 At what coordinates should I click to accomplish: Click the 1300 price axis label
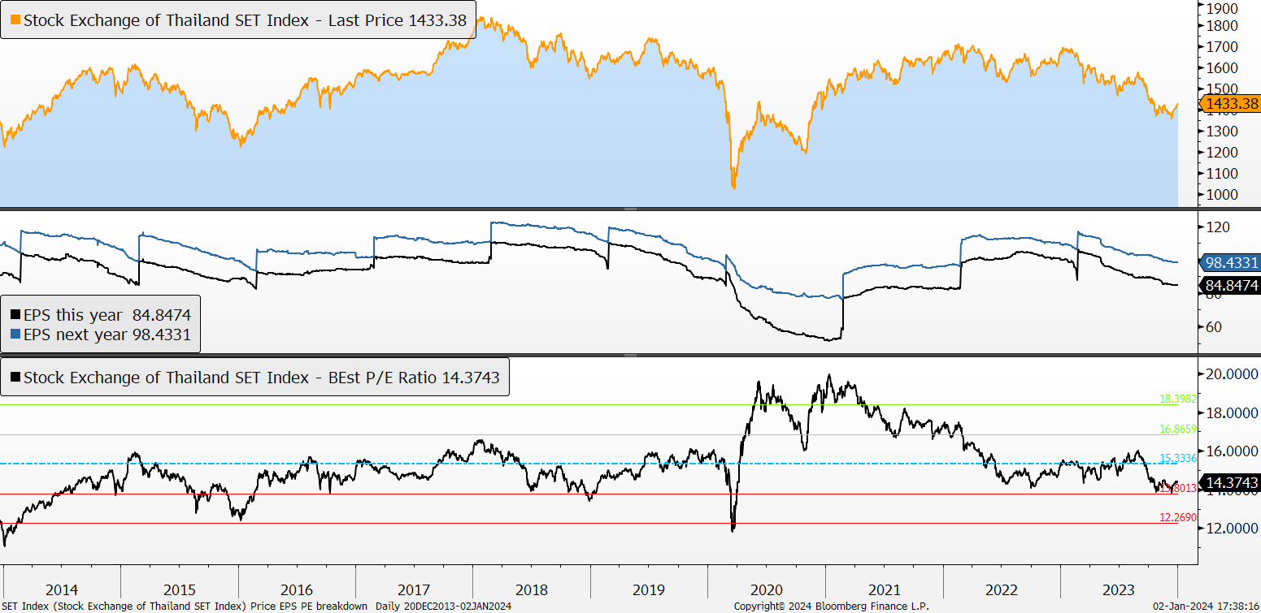(x=1223, y=132)
